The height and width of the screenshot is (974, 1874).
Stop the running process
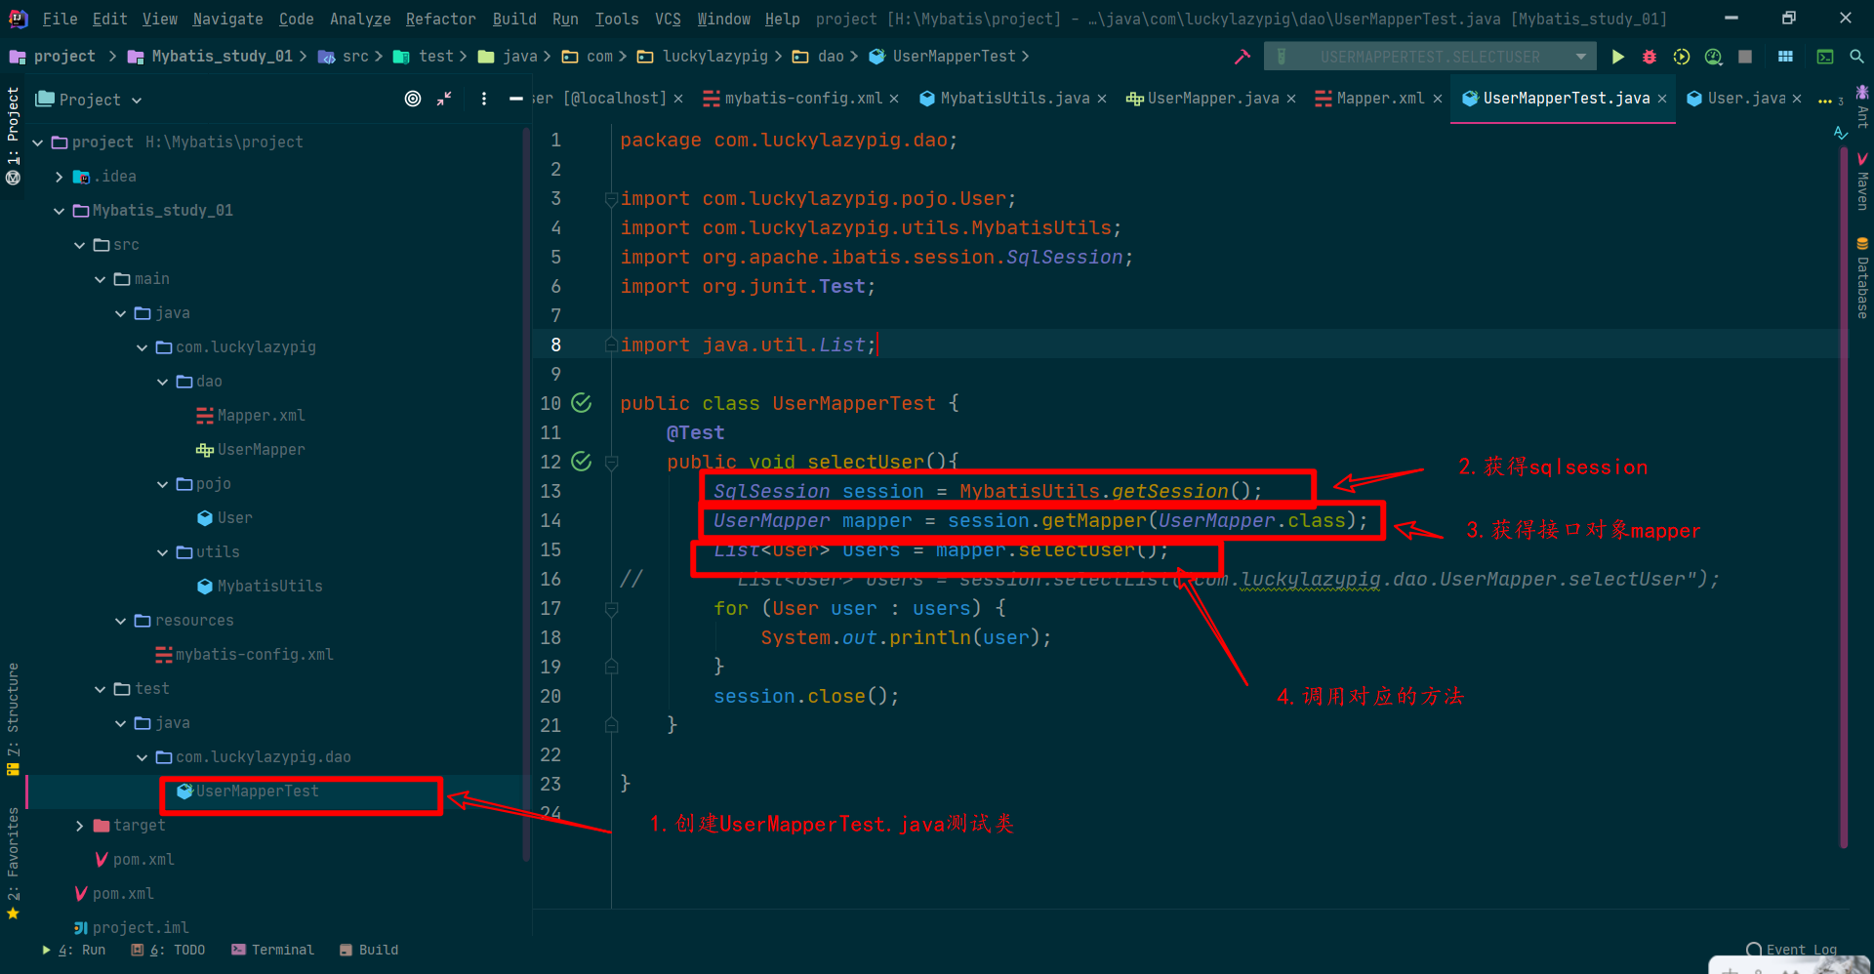[1745, 57]
